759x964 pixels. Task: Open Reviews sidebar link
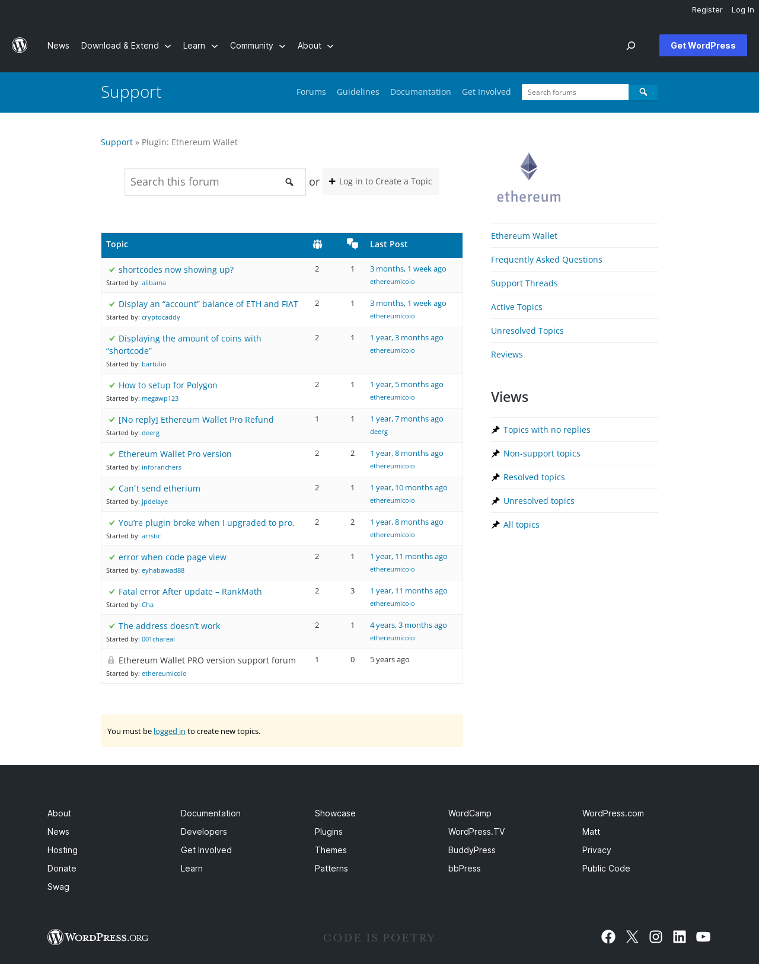click(507, 355)
